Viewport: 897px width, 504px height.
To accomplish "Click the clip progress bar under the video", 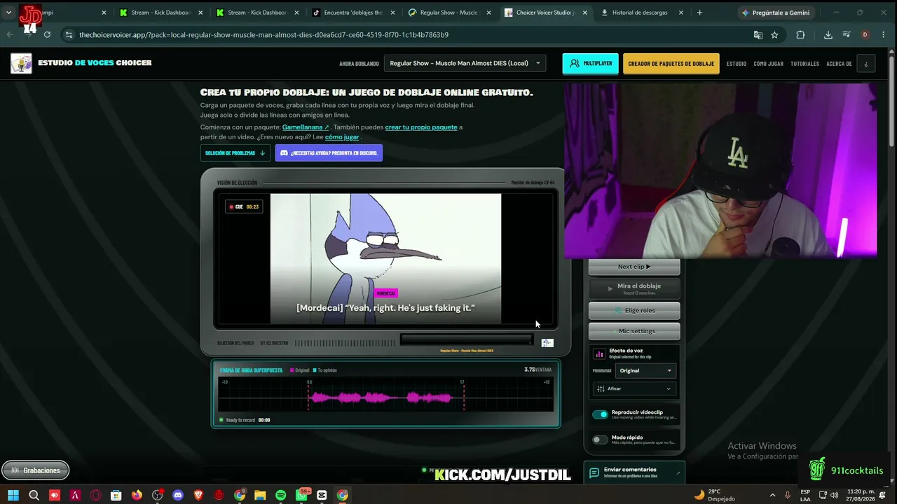I will [x=466, y=340].
